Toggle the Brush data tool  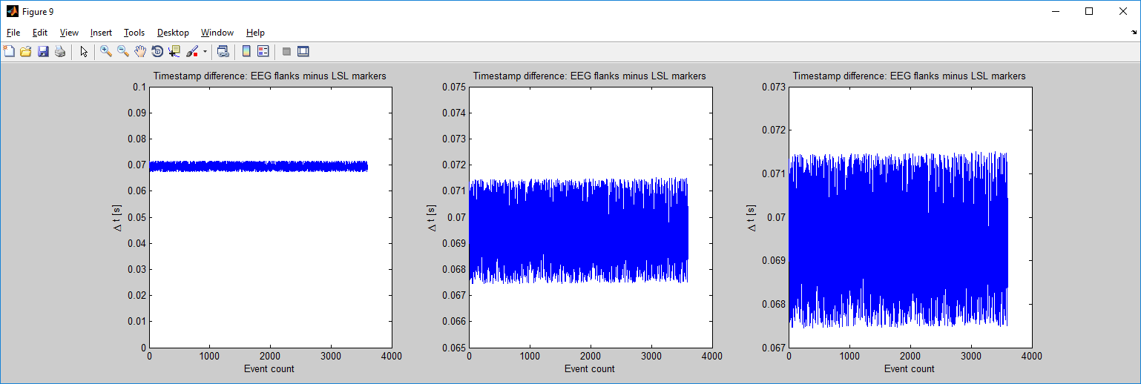coord(192,51)
